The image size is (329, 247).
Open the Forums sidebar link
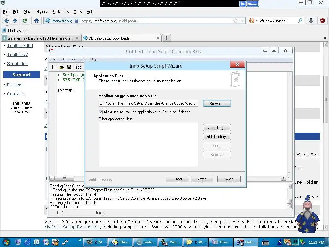(x=14, y=85)
